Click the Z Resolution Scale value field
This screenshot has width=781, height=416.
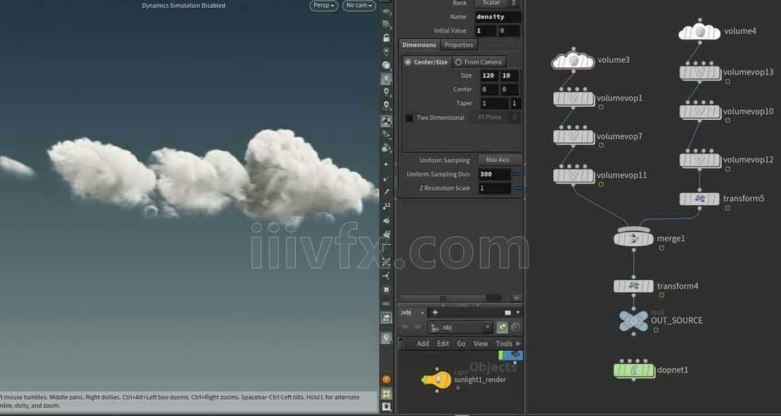(x=494, y=188)
